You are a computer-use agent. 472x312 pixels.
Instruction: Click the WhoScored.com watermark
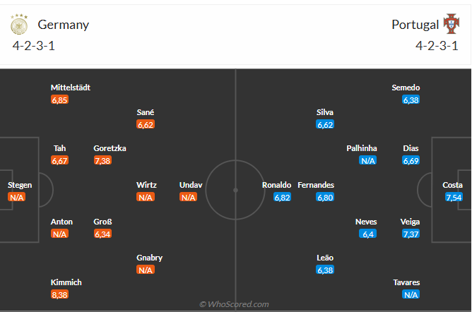[x=235, y=304]
